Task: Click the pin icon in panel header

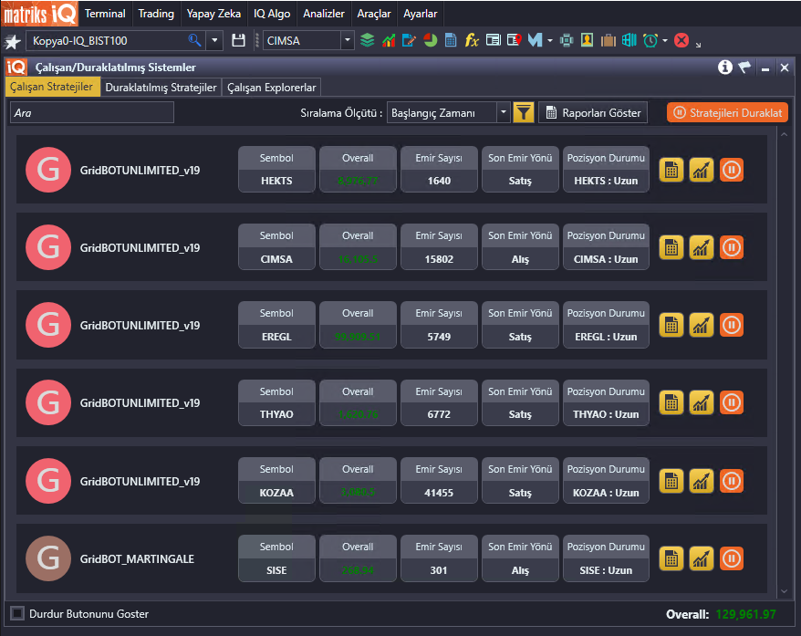Action: pos(744,67)
